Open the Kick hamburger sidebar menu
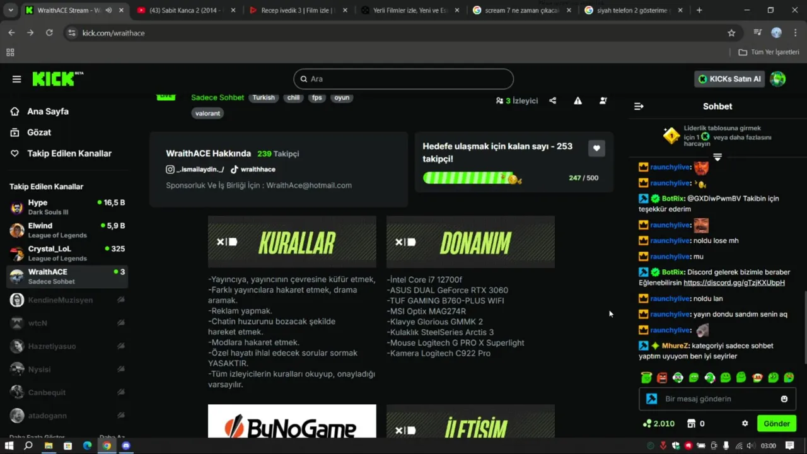The image size is (807, 454). (16, 79)
